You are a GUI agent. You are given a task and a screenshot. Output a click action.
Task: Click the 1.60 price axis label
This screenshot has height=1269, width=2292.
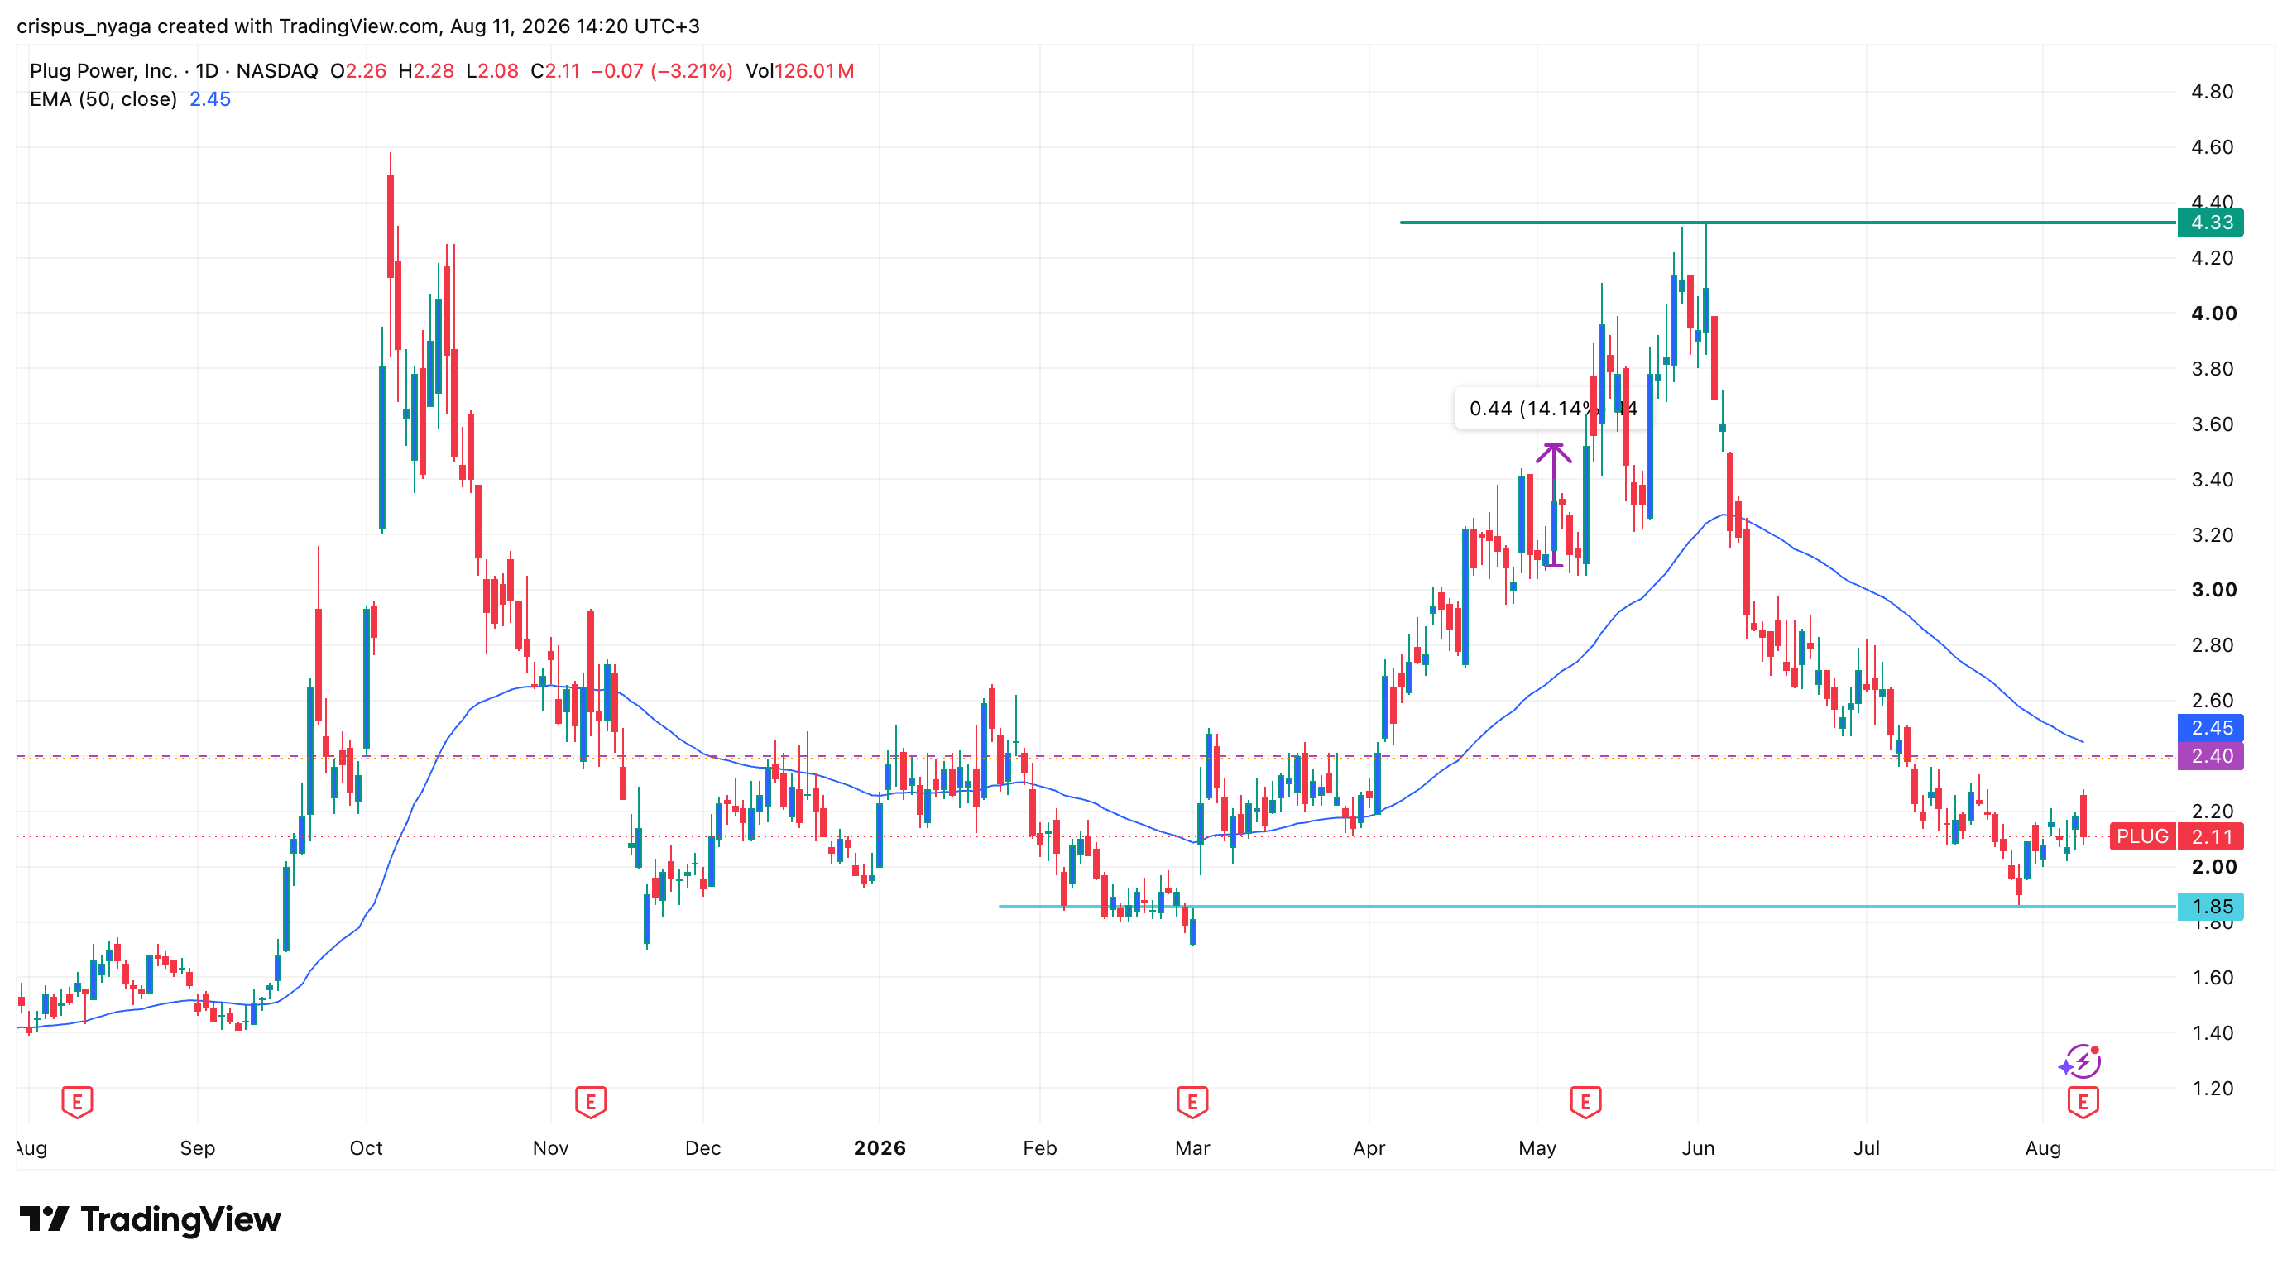[2212, 977]
